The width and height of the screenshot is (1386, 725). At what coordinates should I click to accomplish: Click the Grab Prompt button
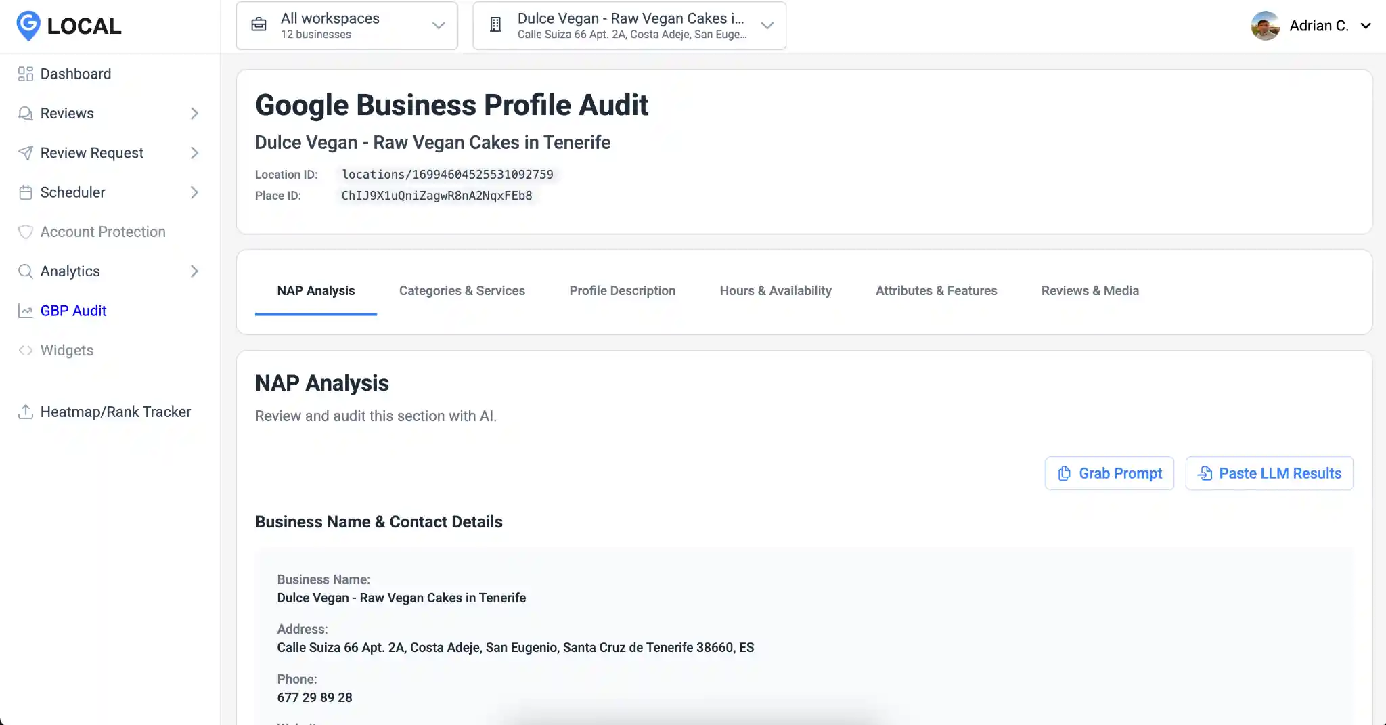tap(1109, 473)
